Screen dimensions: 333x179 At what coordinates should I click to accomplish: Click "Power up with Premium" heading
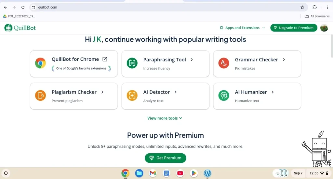166,135
